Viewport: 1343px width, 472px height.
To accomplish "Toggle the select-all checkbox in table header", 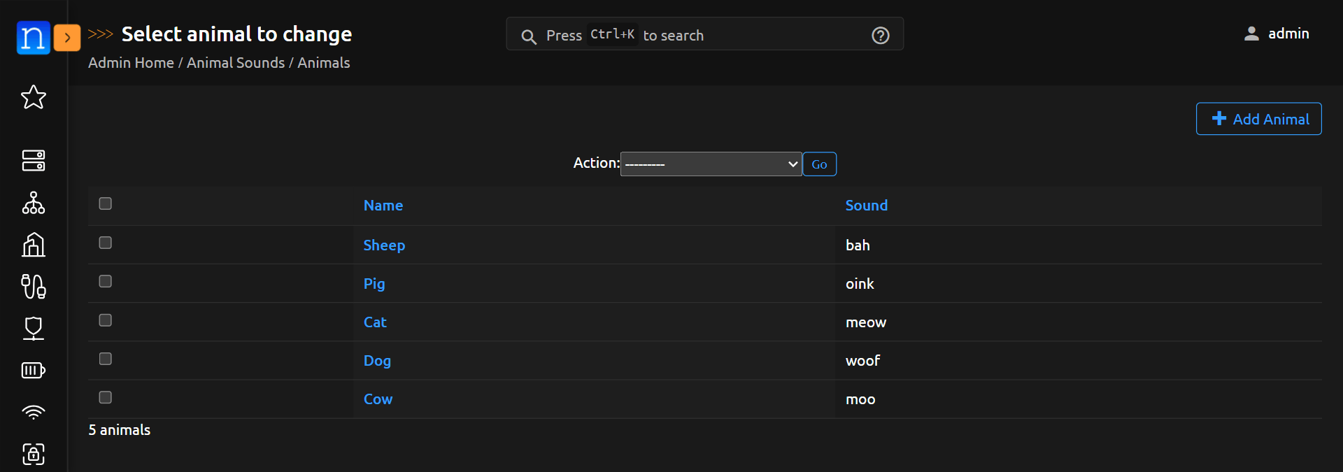I will [x=106, y=203].
